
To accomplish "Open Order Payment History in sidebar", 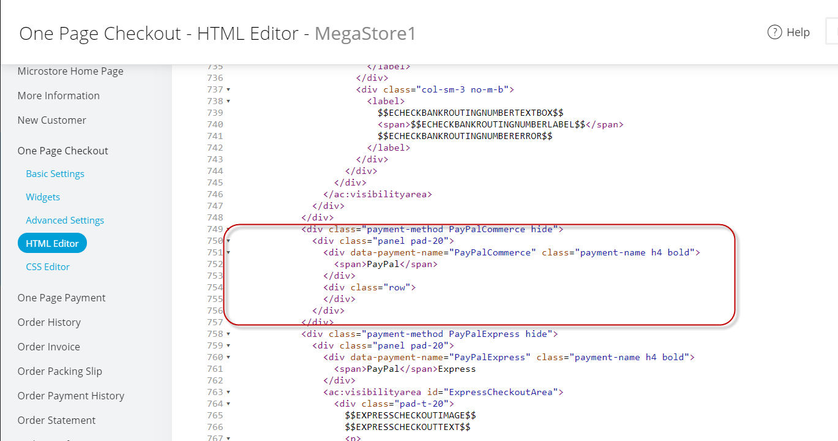I will tap(71, 396).
